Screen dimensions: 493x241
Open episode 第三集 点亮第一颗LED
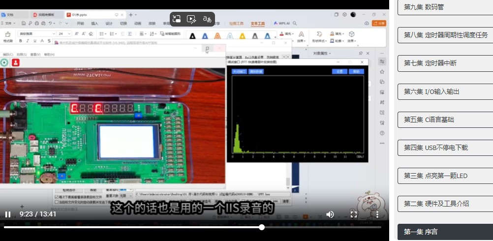tap(446, 176)
